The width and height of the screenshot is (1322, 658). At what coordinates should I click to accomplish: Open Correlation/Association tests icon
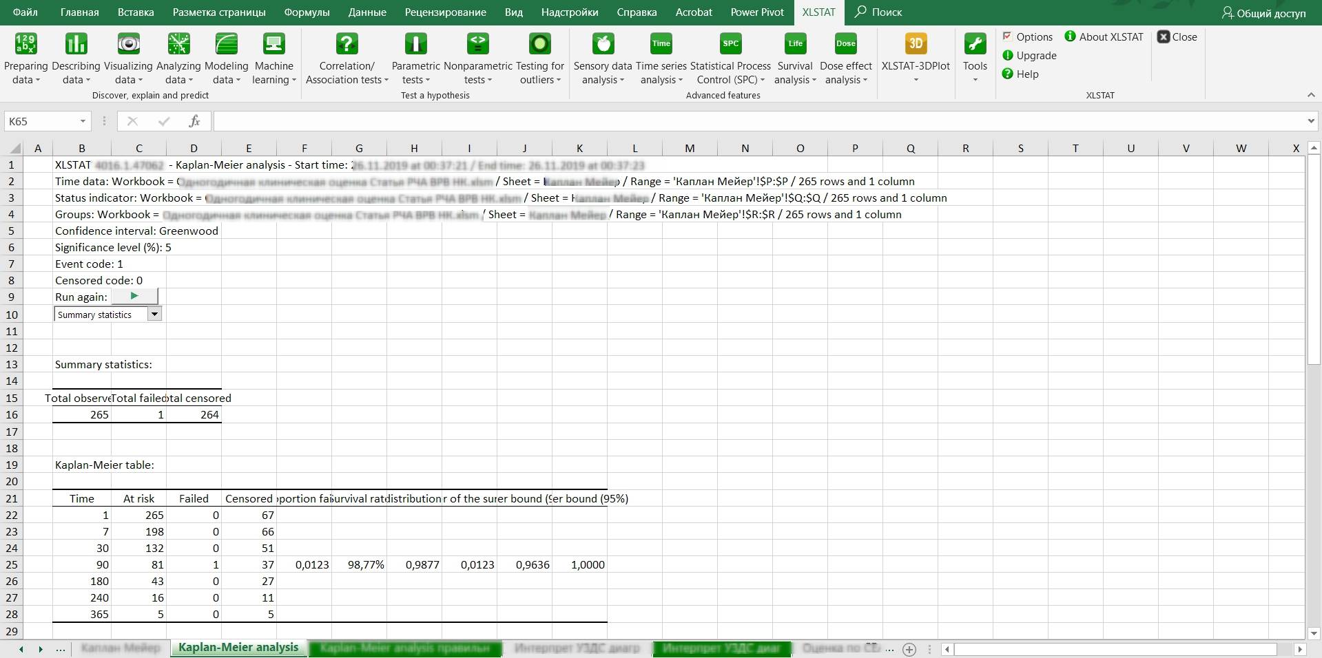point(347,44)
